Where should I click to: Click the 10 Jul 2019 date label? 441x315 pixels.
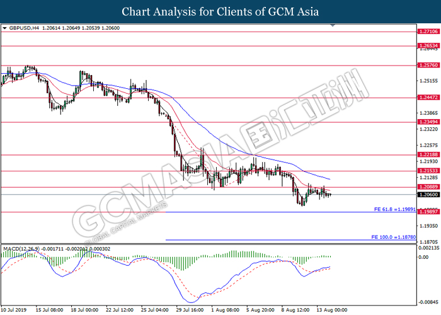click(x=14, y=310)
